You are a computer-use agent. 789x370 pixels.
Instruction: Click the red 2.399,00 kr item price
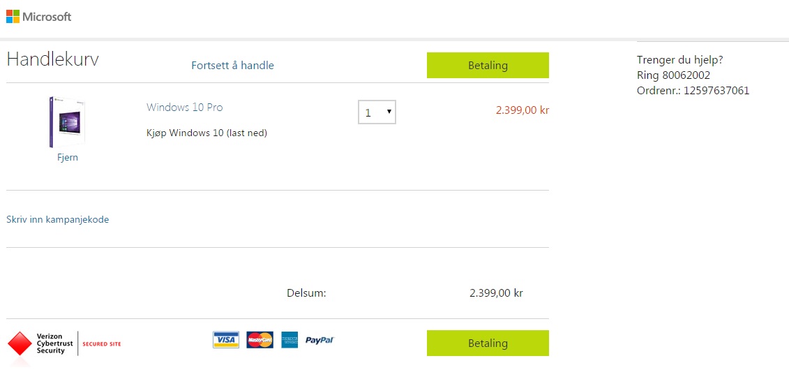pos(523,110)
